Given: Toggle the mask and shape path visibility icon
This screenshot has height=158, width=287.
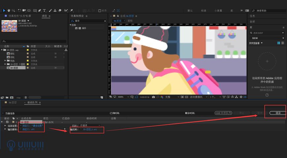Looking at the screenshot, I should (x=136, y=97).
